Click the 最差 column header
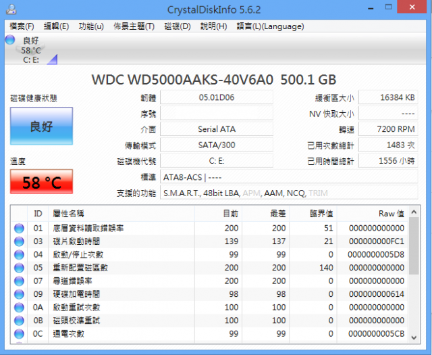432x355 pixels. point(266,214)
